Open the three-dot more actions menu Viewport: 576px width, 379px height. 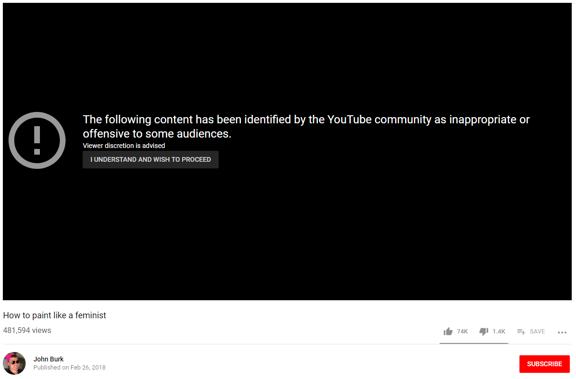tap(562, 333)
